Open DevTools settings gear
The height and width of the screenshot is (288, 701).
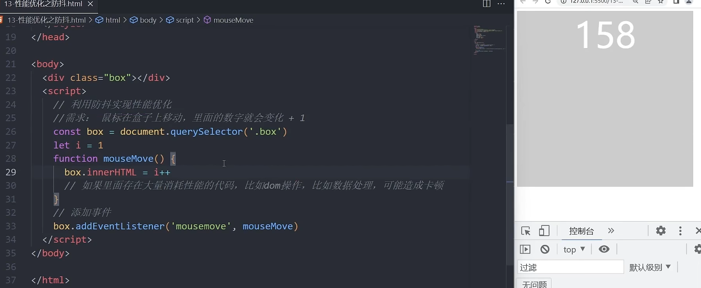(x=661, y=231)
